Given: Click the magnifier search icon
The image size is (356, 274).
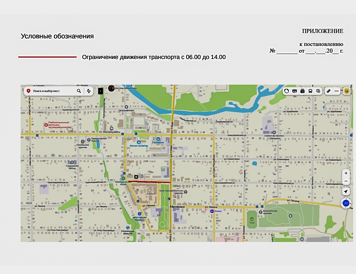Looking at the screenshot, I should (x=79, y=91).
